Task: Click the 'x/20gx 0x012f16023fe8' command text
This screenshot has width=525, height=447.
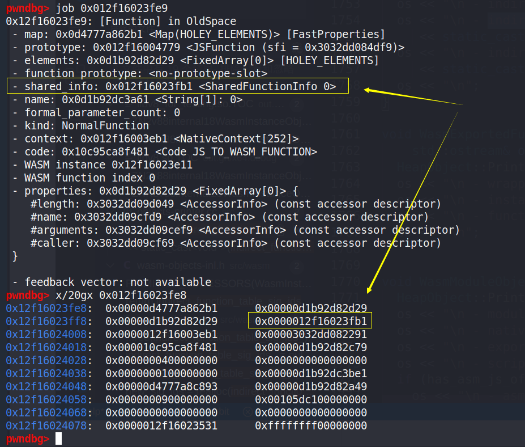Action: (121, 295)
